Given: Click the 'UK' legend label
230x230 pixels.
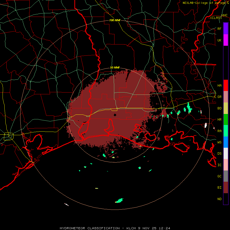Looking at the screenshot, I should click(219, 40).
